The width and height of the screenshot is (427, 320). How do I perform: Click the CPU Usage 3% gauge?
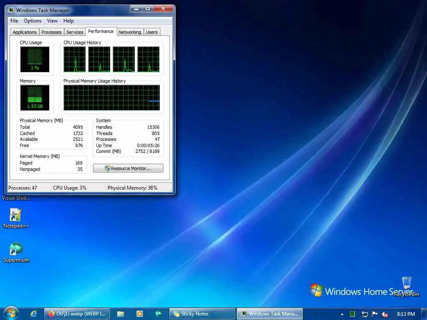[x=35, y=59]
